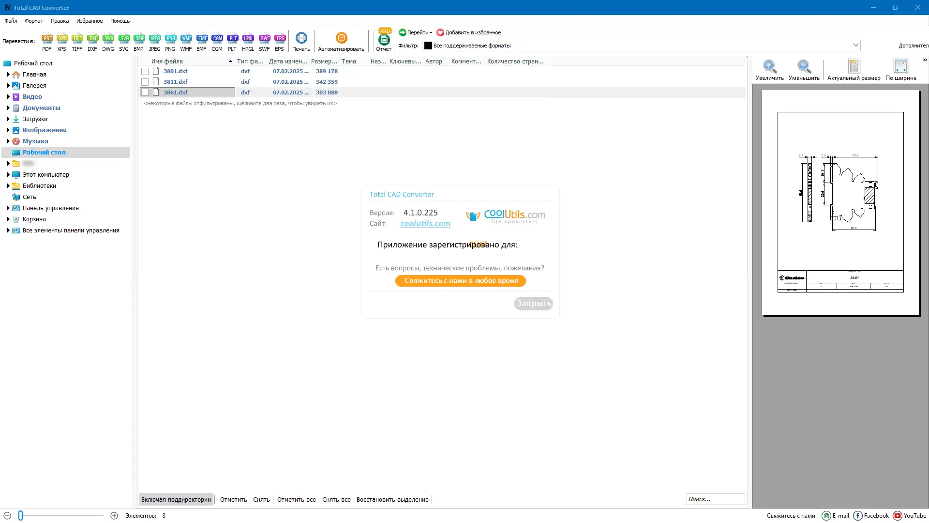Click Свяжитесь с нами orange button

pyautogui.click(x=461, y=281)
